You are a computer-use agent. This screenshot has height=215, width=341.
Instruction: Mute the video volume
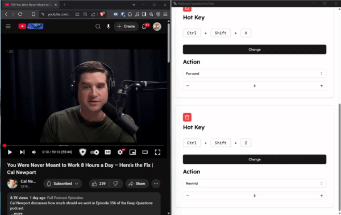click(x=34, y=152)
